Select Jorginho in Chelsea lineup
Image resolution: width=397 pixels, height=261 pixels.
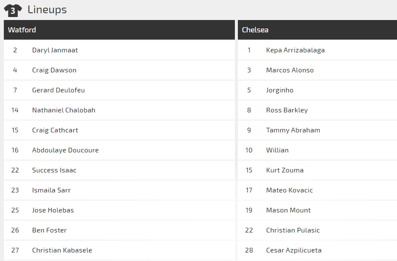click(x=280, y=90)
